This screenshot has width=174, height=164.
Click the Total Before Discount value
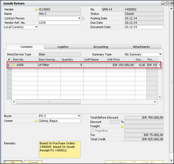(x=144, y=117)
